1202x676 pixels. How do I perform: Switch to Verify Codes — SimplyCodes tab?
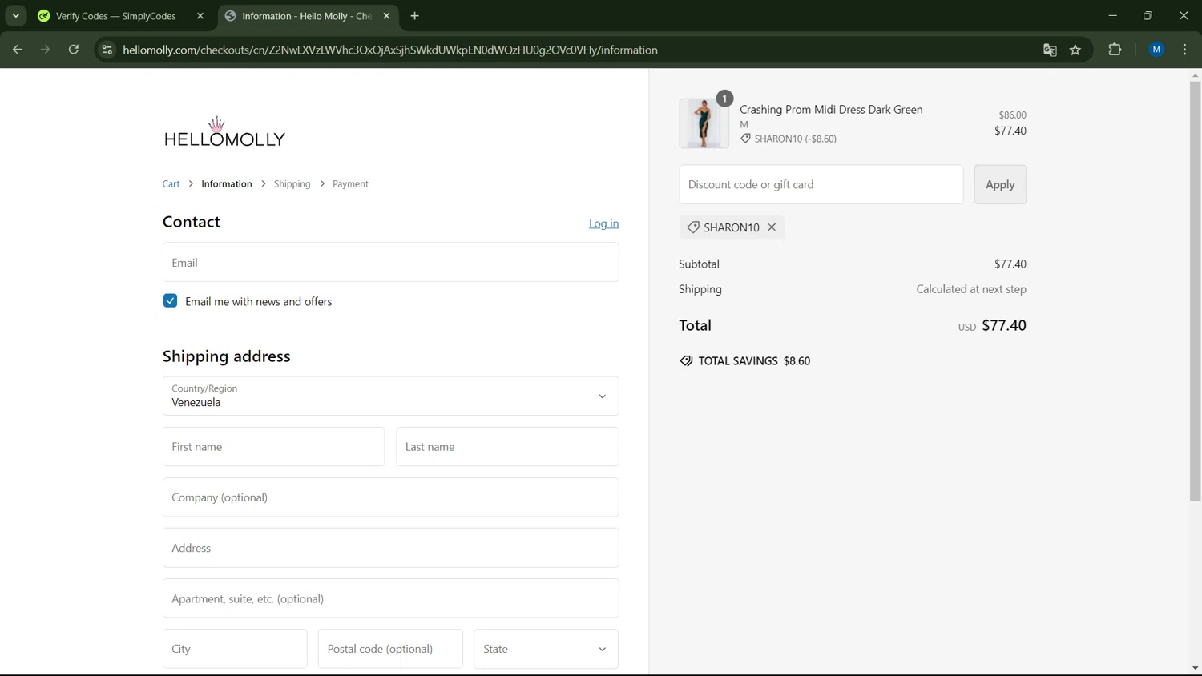click(116, 16)
